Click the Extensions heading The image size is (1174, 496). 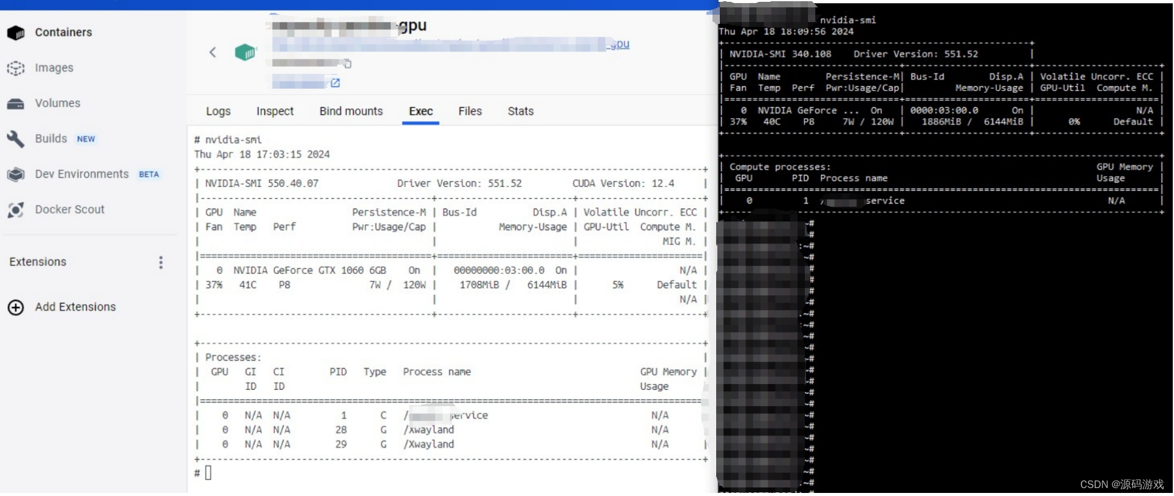pos(38,262)
